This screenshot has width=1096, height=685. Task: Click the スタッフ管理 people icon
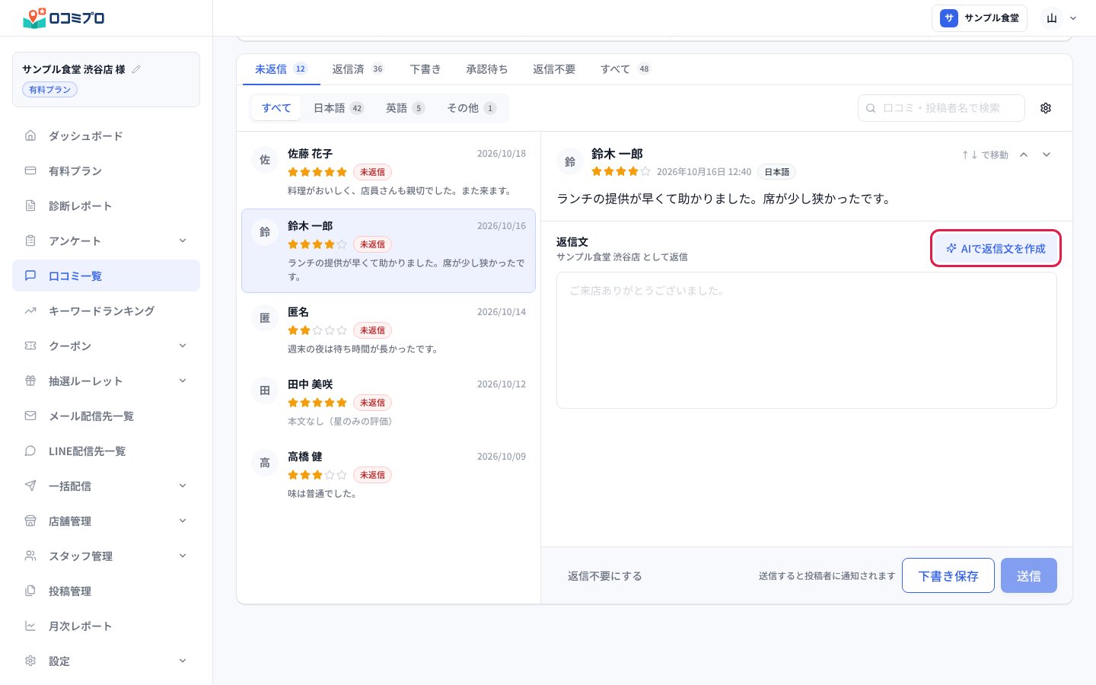(30, 556)
